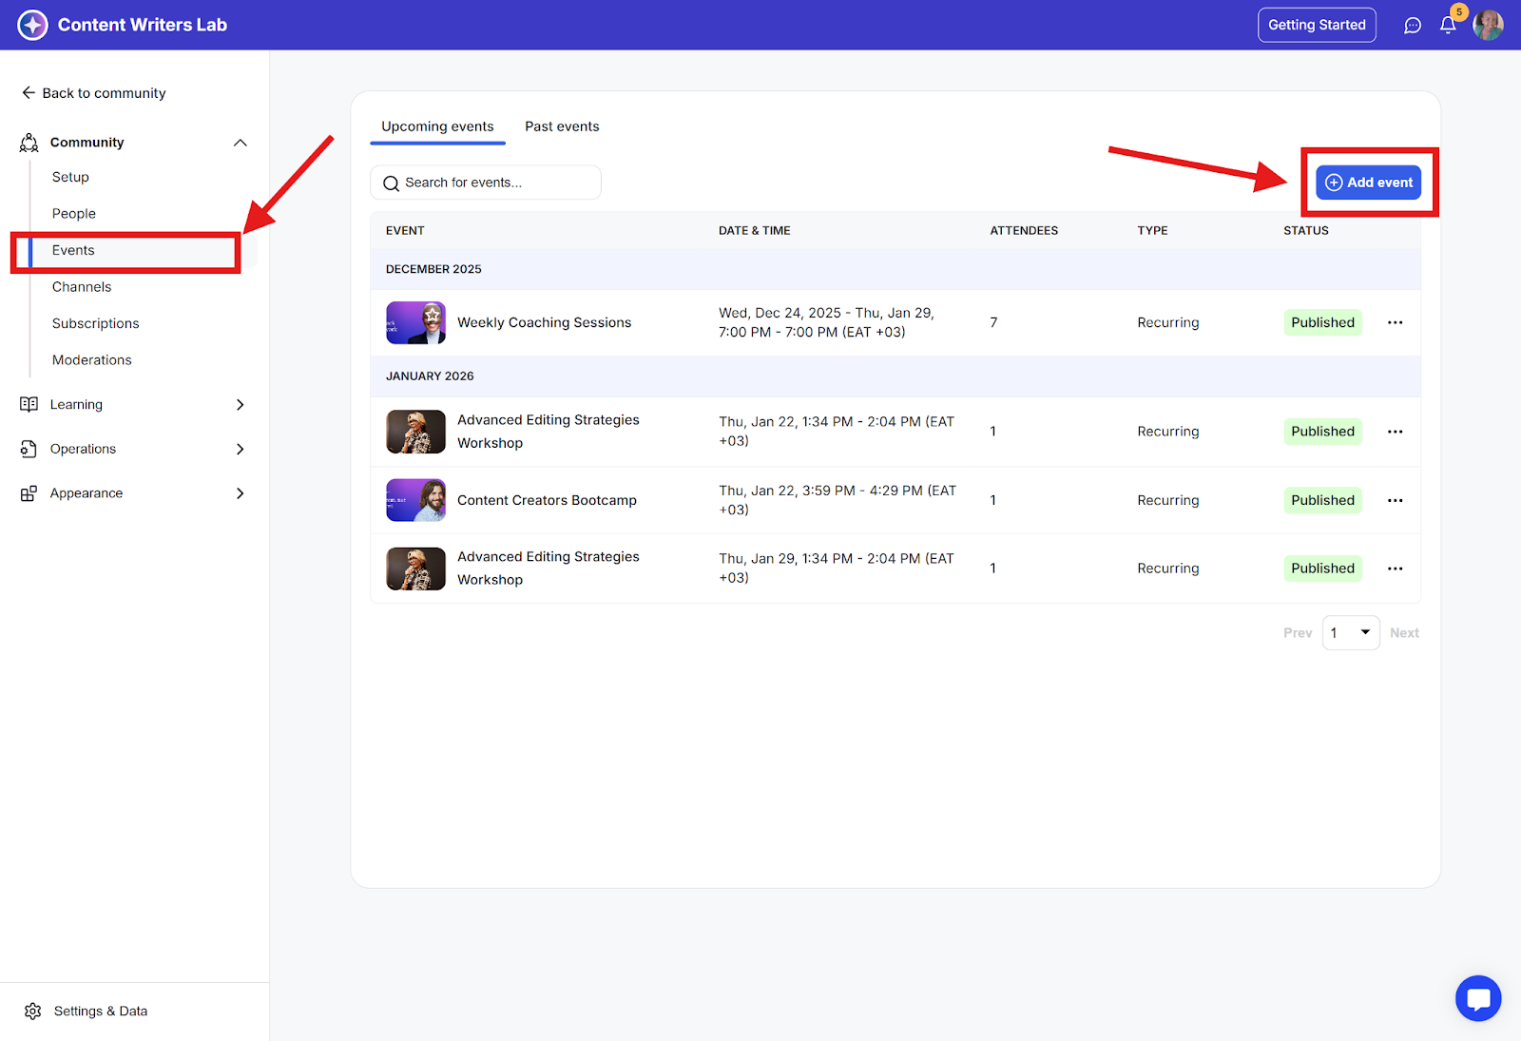Expand the Learning section
The image size is (1521, 1041).
[x=240, y=404]
